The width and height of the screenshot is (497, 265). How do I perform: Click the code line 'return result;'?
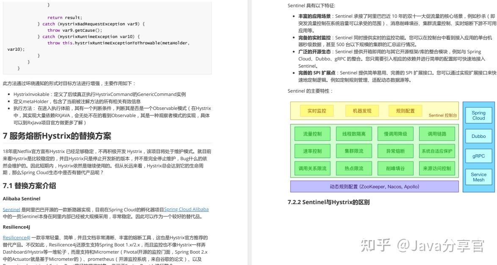click(x=65, y=17)
